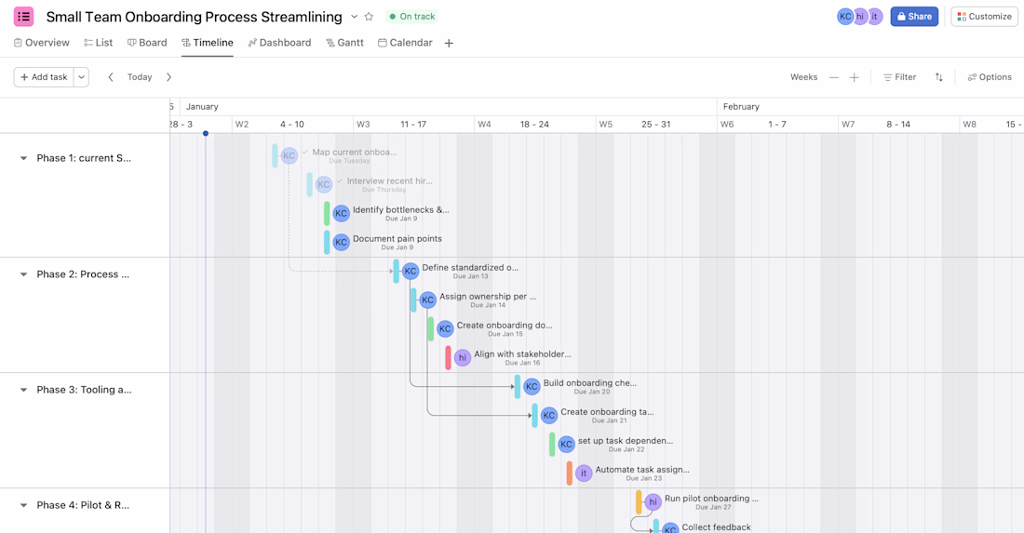Open the Filter options
The width and height of the screenshot is (1024, 533).
900,77
